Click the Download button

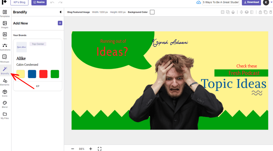tap(251, 2)
